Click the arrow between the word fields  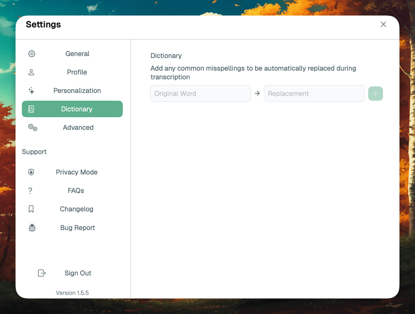coord(257,93)
